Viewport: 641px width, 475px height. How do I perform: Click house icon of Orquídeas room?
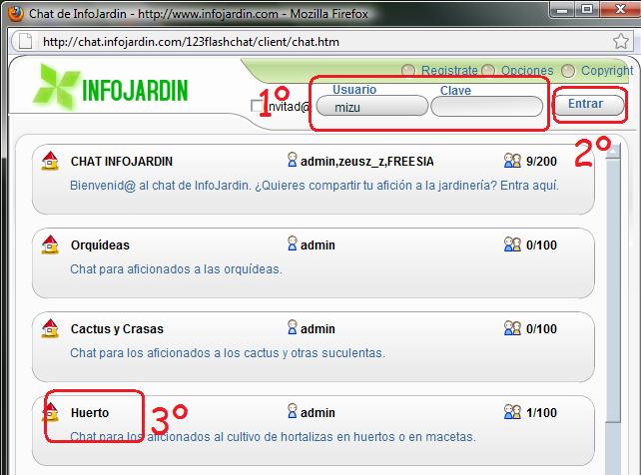50,244
